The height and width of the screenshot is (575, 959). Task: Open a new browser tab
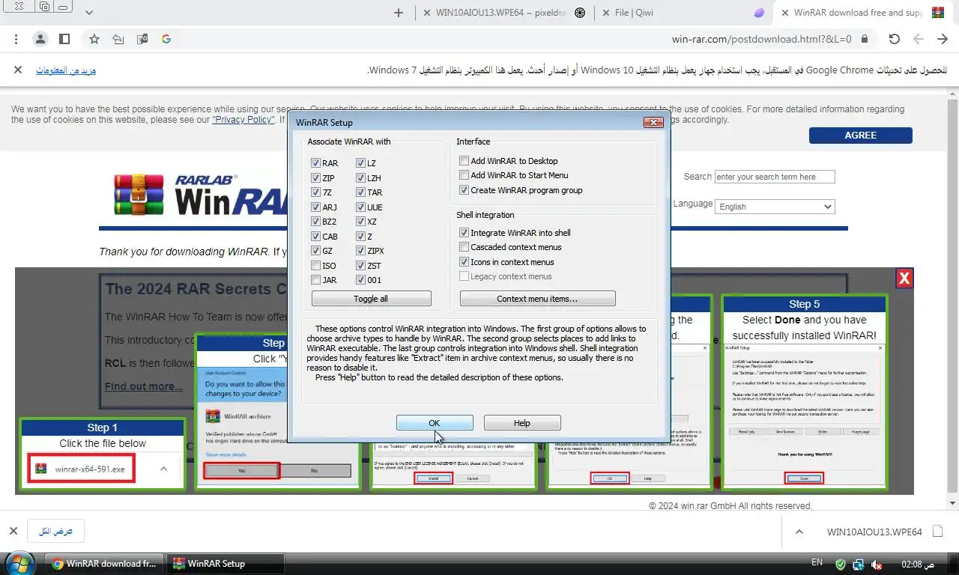pos(399,13)
